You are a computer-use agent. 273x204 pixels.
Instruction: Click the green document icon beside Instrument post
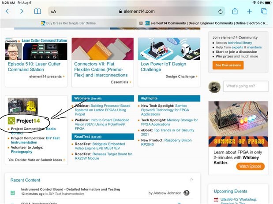tap(13, 193)
